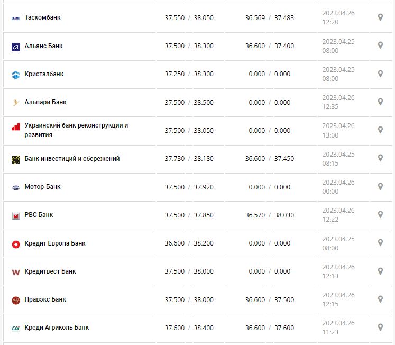Click the map pin for Таскомбанк

point(380,17)
